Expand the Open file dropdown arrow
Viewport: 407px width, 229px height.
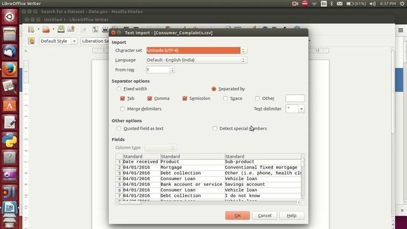pyautogui.click(x=53, y=29)
